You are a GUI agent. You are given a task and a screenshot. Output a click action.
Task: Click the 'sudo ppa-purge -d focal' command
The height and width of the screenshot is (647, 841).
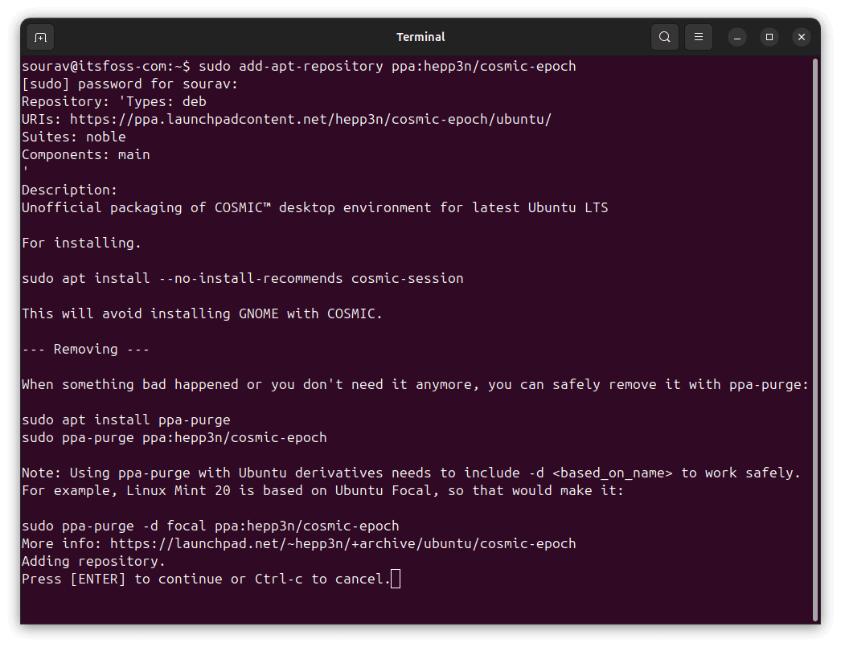pos(210,526)
